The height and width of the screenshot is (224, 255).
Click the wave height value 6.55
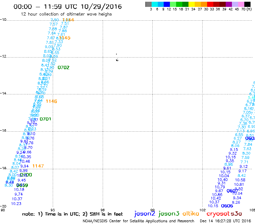click(239, 135)
